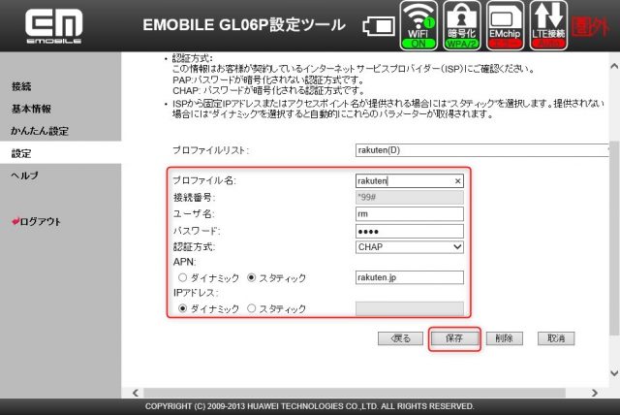Open the 基本情報 sidebar menu
Image resolution: width=620 pixels, height=415 pixels.
tap(31, 109)
